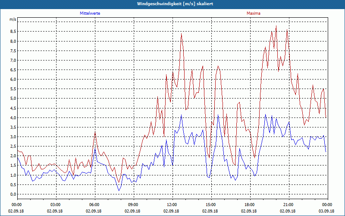Click the '8,5' y-axis value
Image resolution: width=345 pixels, height=216 pixels.
(13, 32)
